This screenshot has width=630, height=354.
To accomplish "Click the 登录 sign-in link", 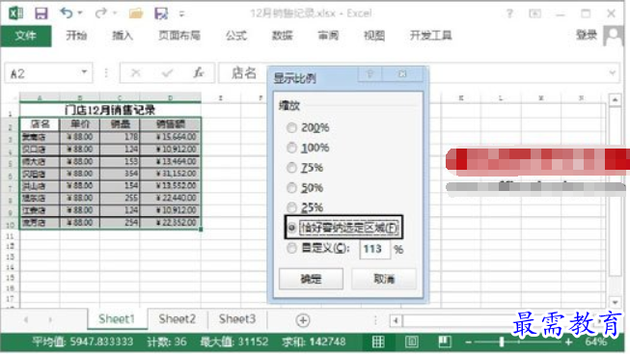I will [x=587, y=36].
